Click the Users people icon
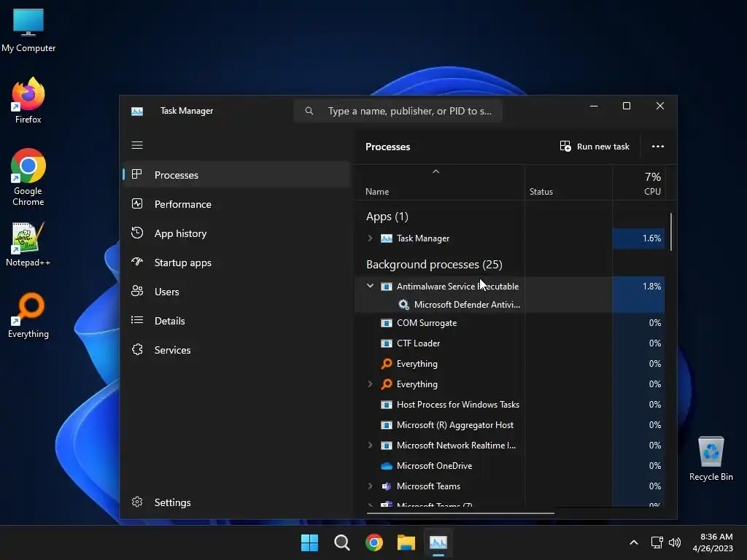Screen dimensions: 747x560 click(136, 291)
